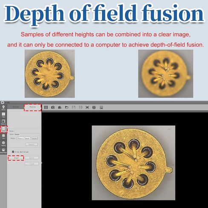Start recording with the video camera icon
This screenshot has height=208, width=208.
pos(60,107)
